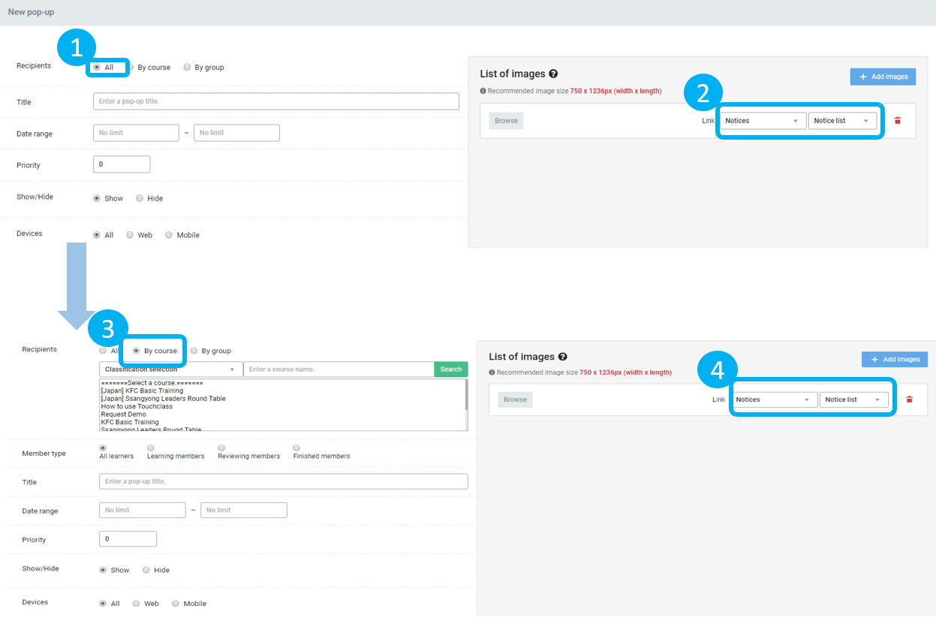Select the "By course" recipients option
The width and height of the screenshot is (936, 618).
pos(135,350)
